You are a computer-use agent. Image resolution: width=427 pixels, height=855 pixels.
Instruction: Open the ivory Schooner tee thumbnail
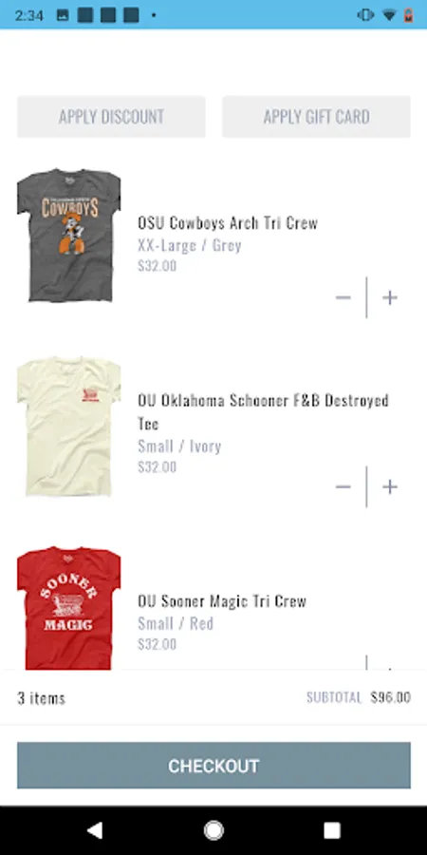[69, 427]
